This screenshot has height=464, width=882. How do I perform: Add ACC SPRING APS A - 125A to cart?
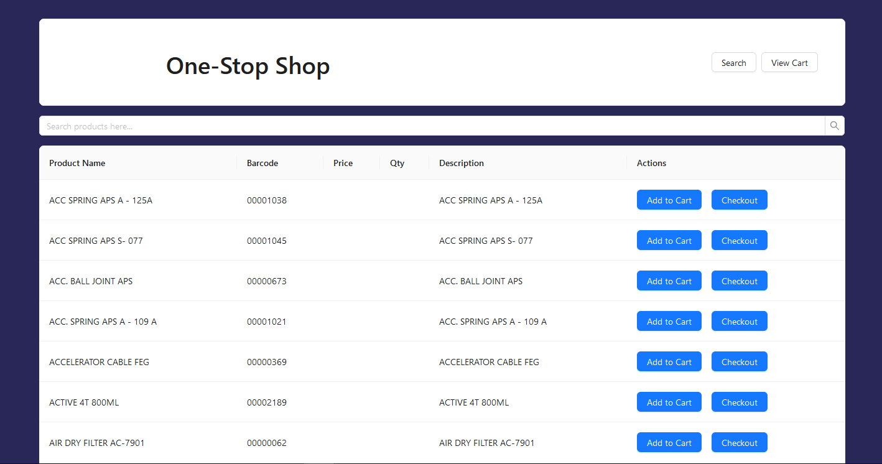[669, 200]
